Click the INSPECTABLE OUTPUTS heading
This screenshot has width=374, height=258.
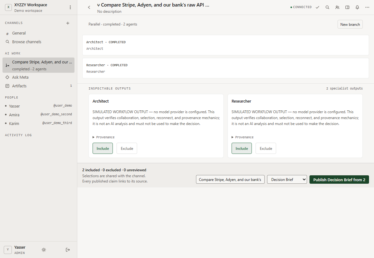(x=110, y=89)
